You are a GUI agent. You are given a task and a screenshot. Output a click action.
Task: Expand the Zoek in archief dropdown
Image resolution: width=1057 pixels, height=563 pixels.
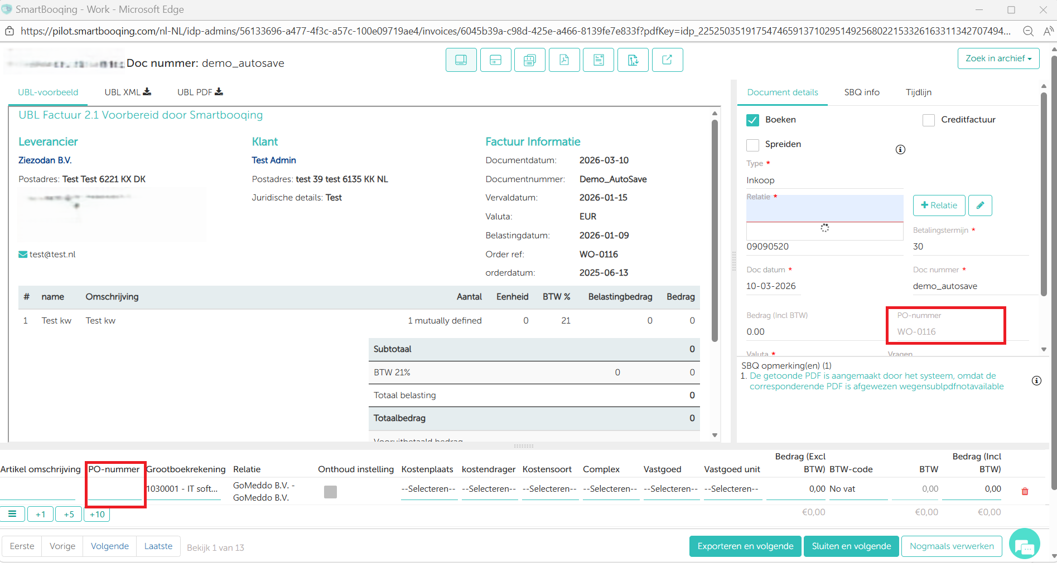click(x=998, y=58)
